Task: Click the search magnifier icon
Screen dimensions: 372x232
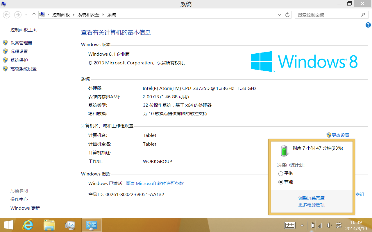Action: click(x=363, y=15)
